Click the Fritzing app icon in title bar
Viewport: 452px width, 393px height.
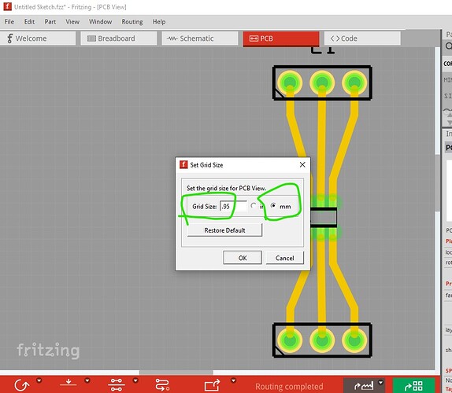coord(8,6)
